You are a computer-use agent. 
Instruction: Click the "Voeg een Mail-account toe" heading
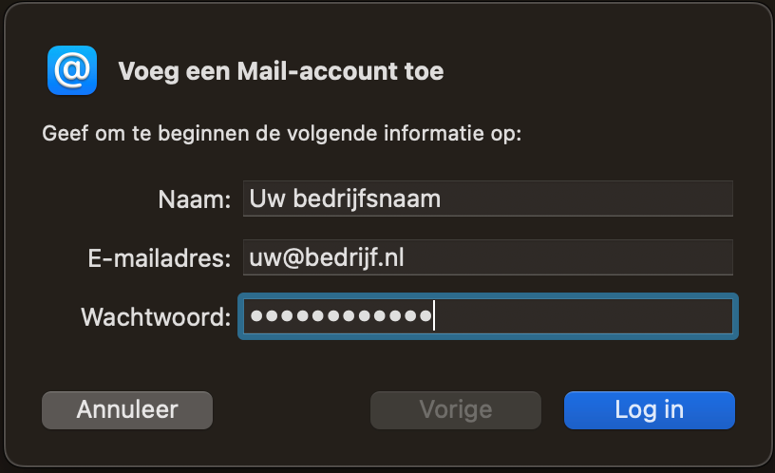point(281,71)
